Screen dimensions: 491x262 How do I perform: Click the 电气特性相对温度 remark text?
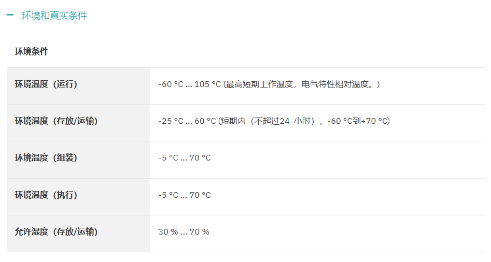click(x=335, y=84)
